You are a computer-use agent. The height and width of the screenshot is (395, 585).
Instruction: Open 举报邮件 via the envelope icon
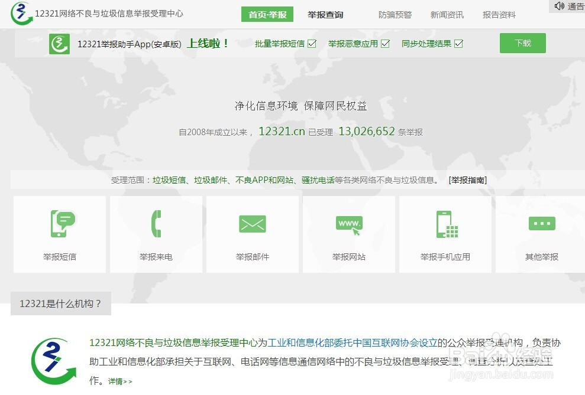[253, 224]
